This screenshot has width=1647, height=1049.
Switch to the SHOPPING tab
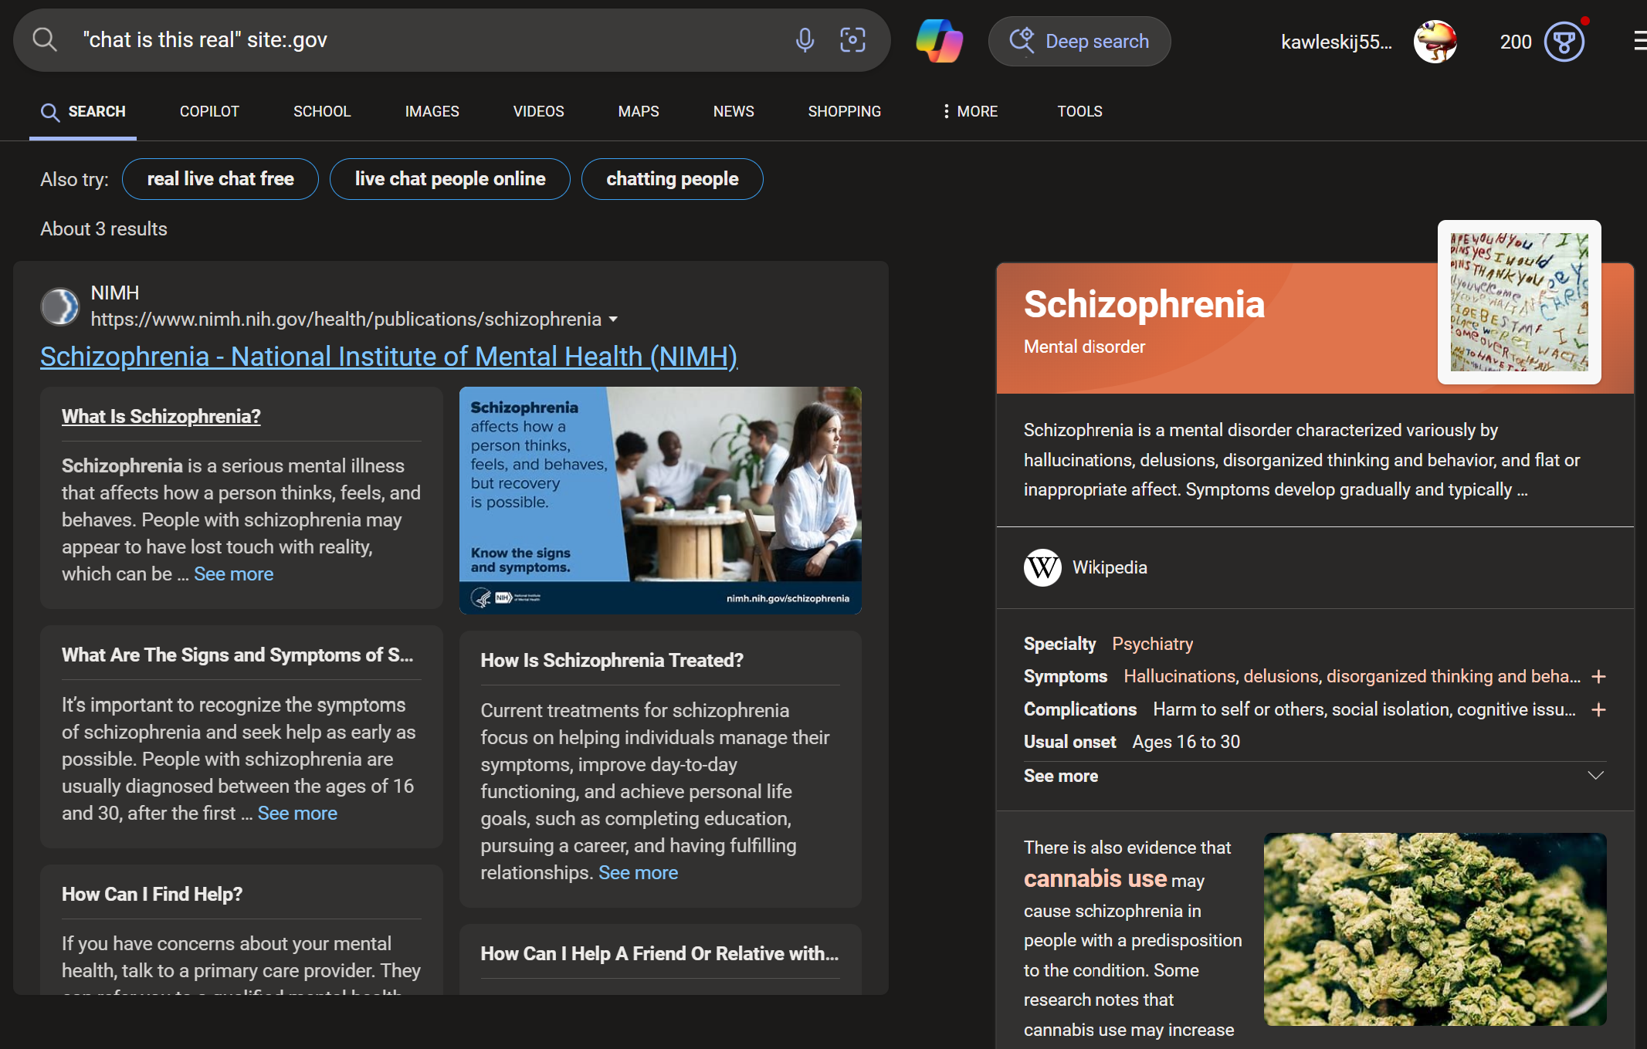coord(844,111)
